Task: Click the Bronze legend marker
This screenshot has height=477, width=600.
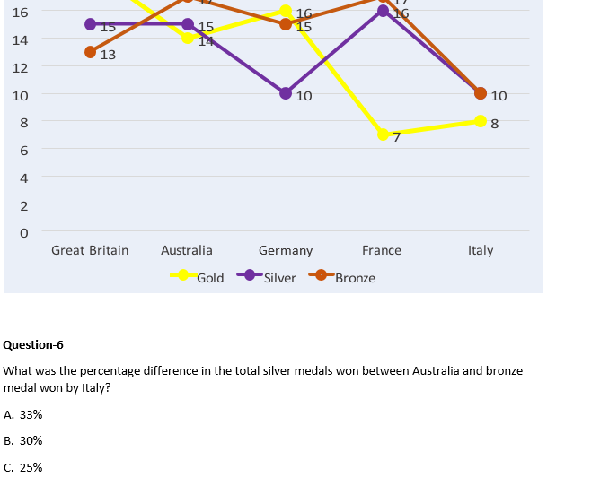Action: [x=321, y=275]
